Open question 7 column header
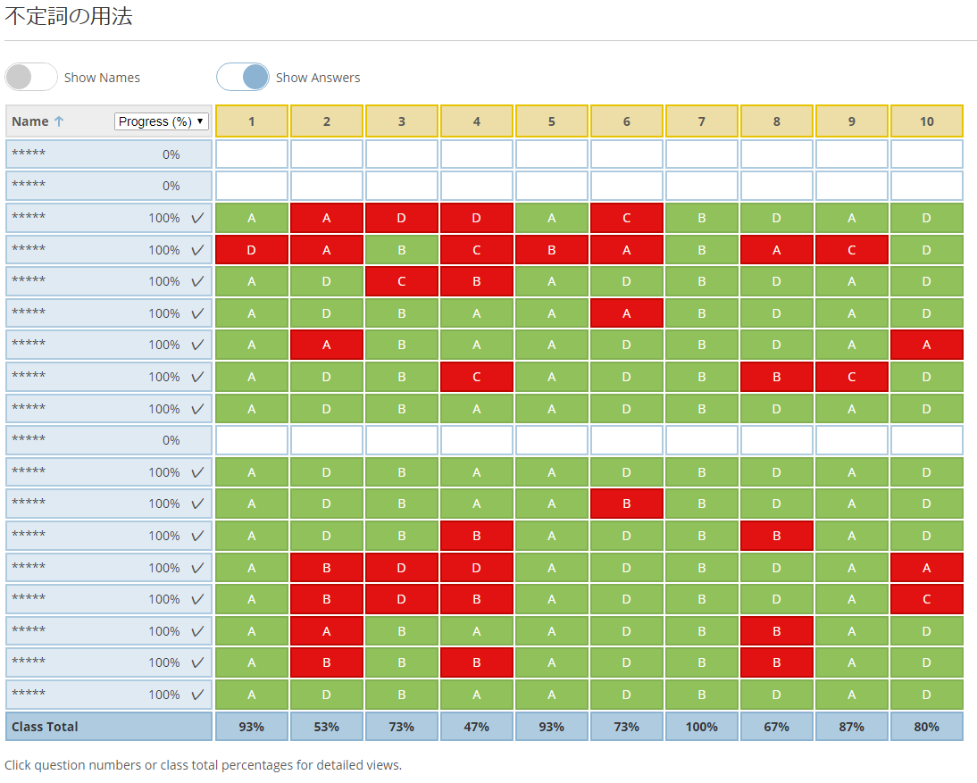Viewport: 977px width, 783px height. point(702,121)
